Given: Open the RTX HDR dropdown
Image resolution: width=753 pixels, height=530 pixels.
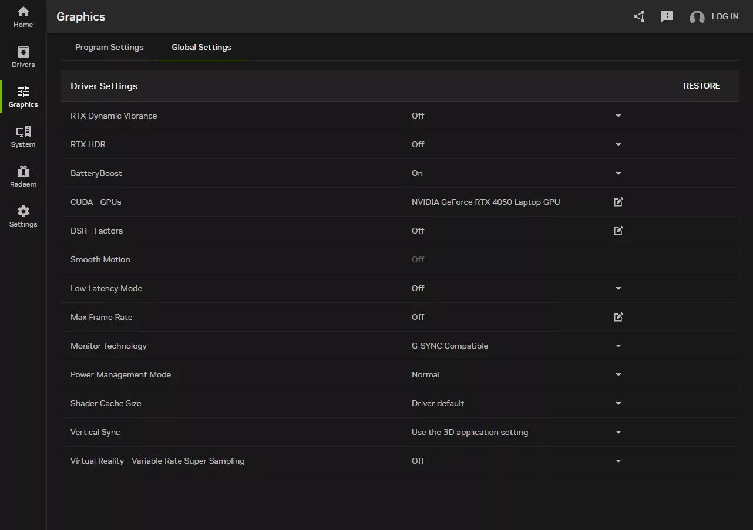Looking at the screenshot, I should tap(618, 145).
